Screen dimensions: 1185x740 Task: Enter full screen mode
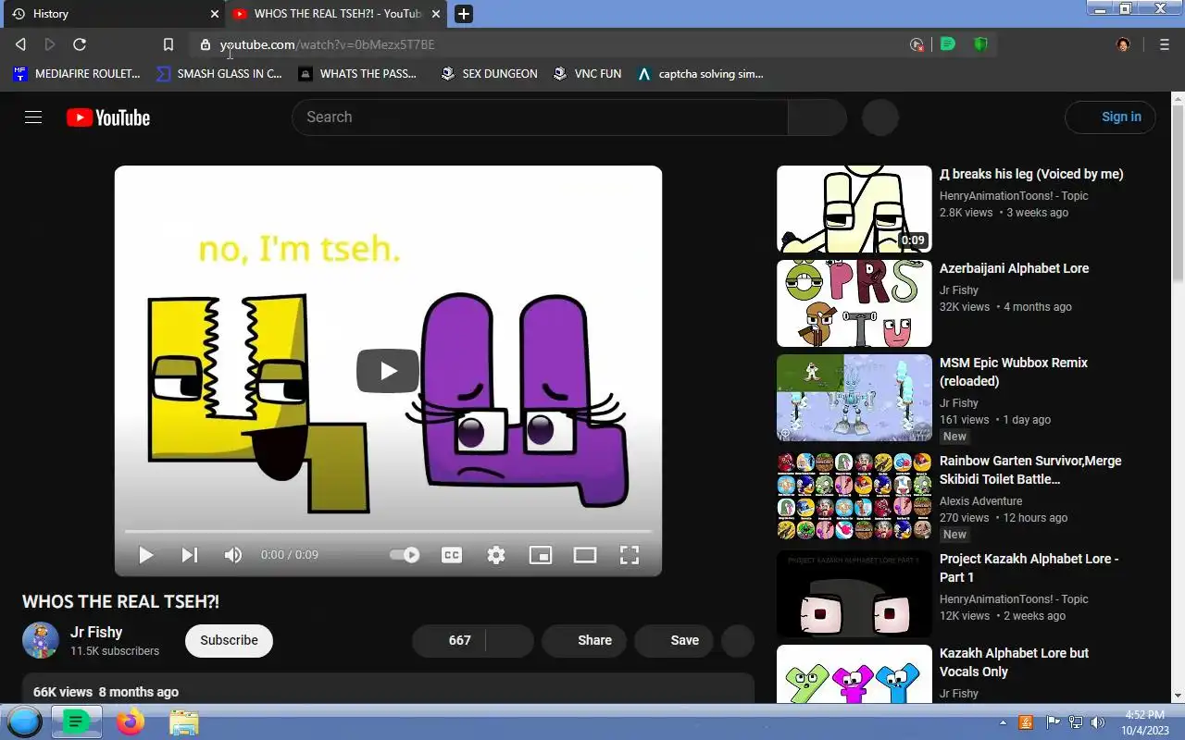pos(630,555)
